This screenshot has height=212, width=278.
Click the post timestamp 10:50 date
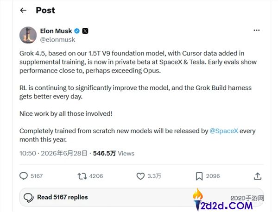pos(53,153)
